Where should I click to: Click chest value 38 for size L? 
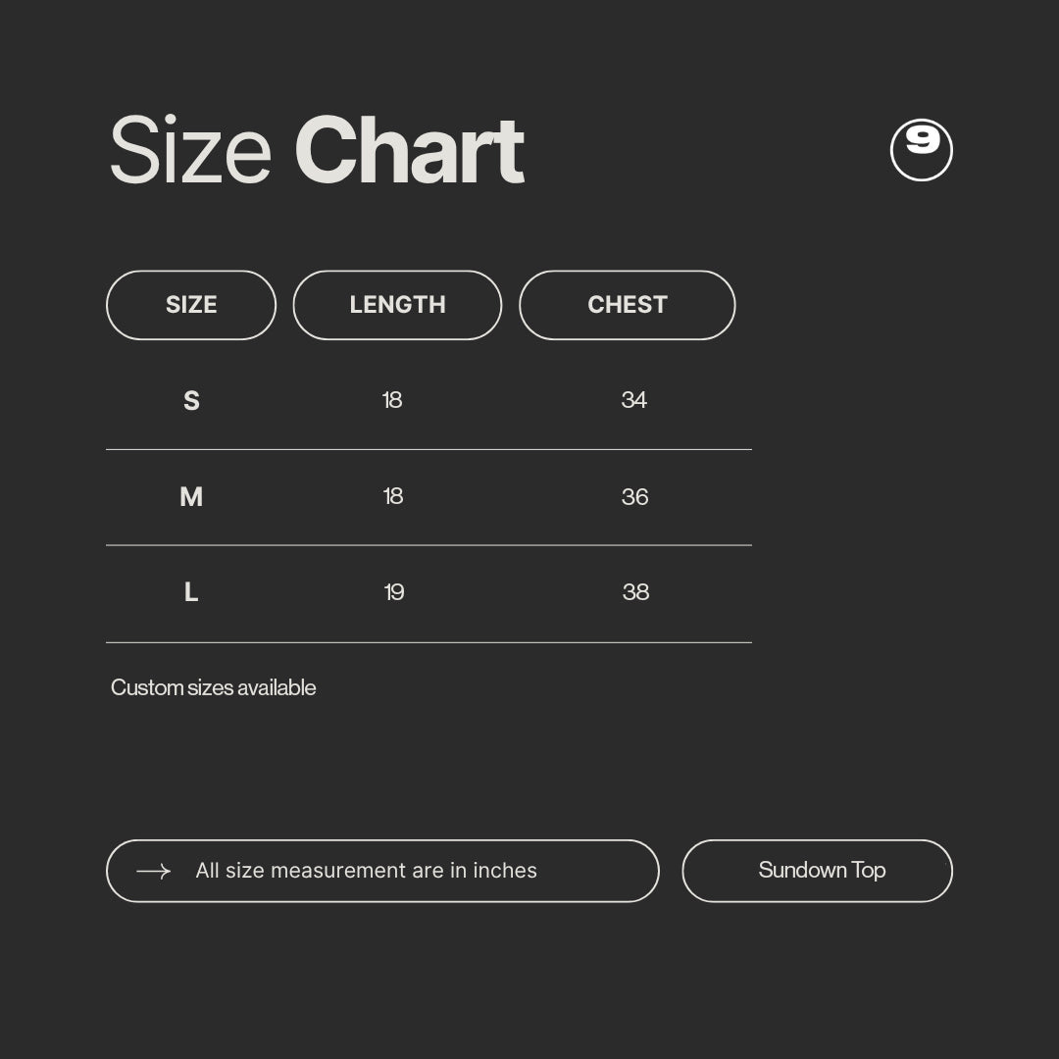click(x=635, y=592)
